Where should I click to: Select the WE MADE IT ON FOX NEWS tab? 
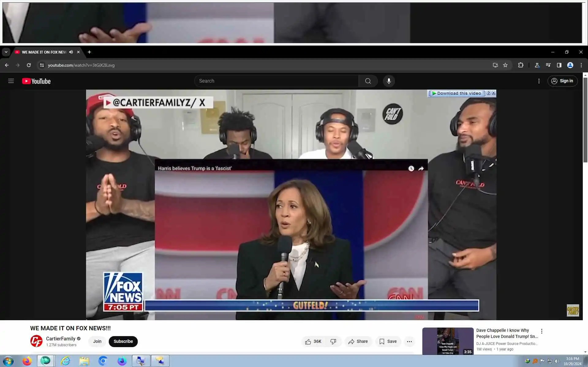44,52
